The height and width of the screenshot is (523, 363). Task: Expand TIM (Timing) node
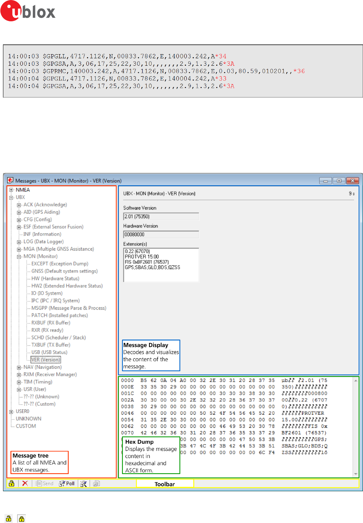click(19, 382)
